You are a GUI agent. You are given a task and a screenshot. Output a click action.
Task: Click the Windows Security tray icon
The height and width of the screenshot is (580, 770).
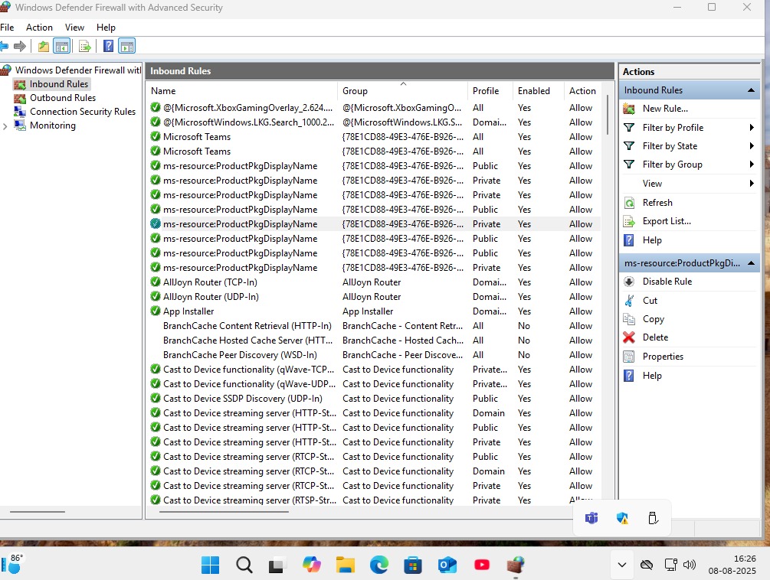coord(622,518)
